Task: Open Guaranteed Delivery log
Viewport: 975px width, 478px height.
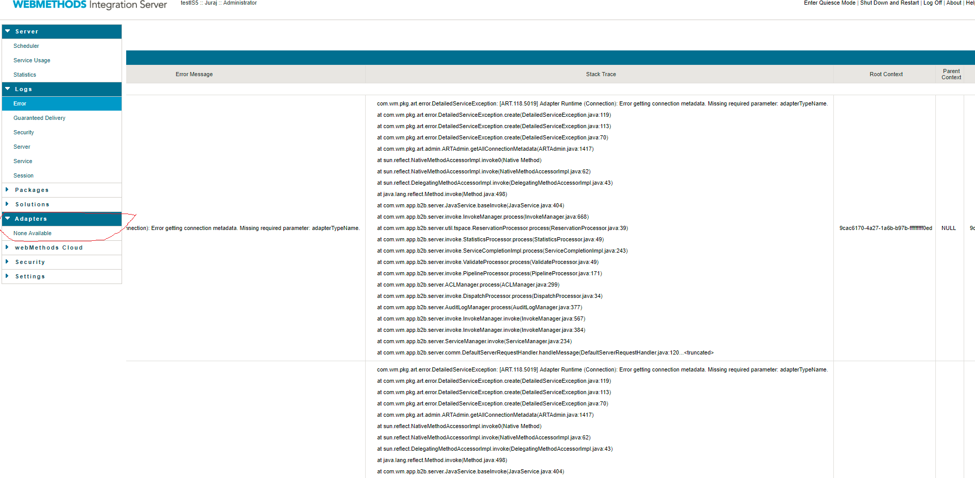Action: [39, 118]
